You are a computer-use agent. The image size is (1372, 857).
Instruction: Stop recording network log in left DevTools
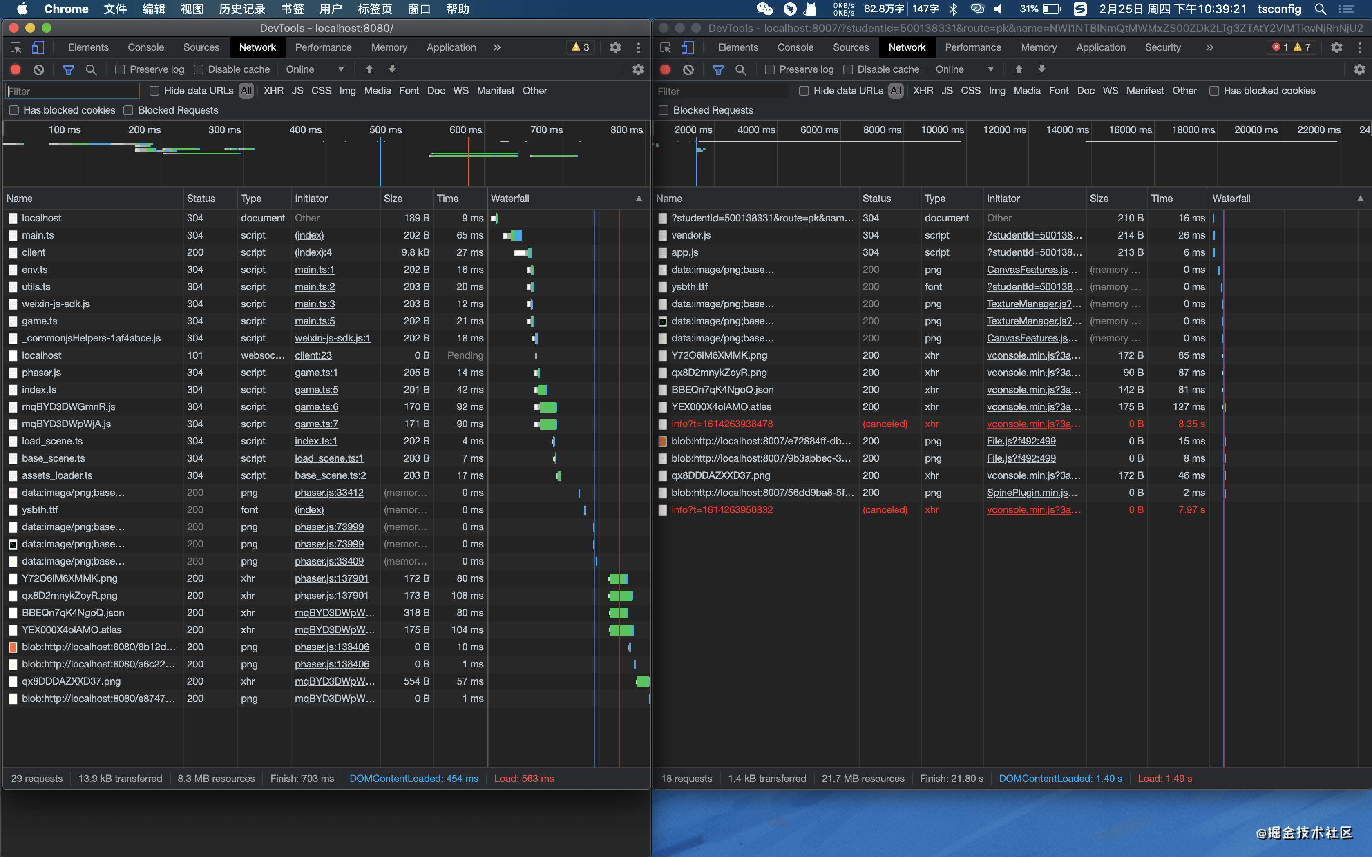point(16,70)
